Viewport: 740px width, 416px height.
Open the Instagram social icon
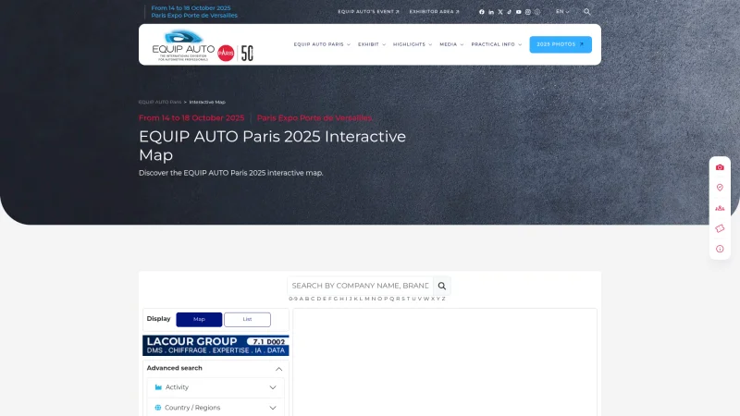tap(527, 12)
